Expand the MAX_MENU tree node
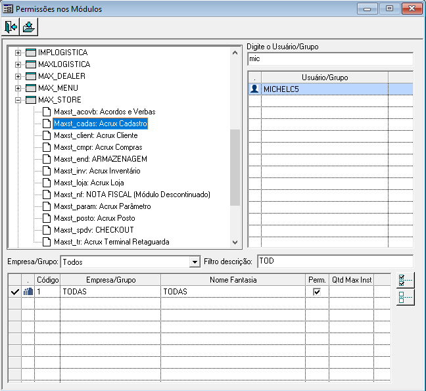This screenshot has width=426, height=391. pyautogui.click(x=18, y=88)
